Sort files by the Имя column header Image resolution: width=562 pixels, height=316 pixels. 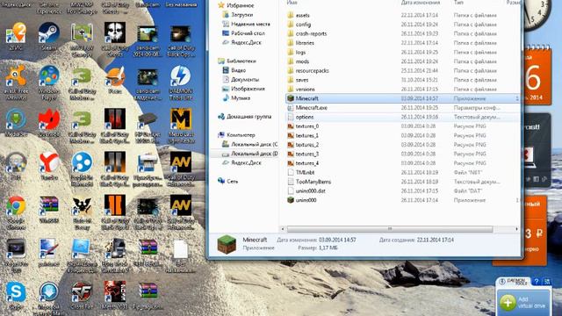coord(292,3)
